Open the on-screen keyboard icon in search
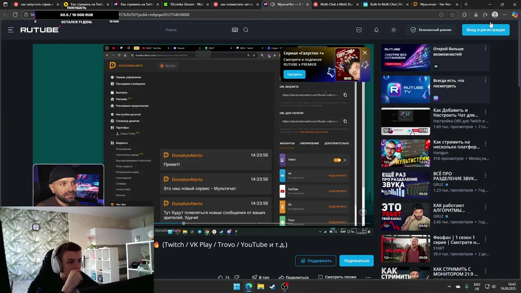Viewport: 521px width, 293px height. point(235,30)
